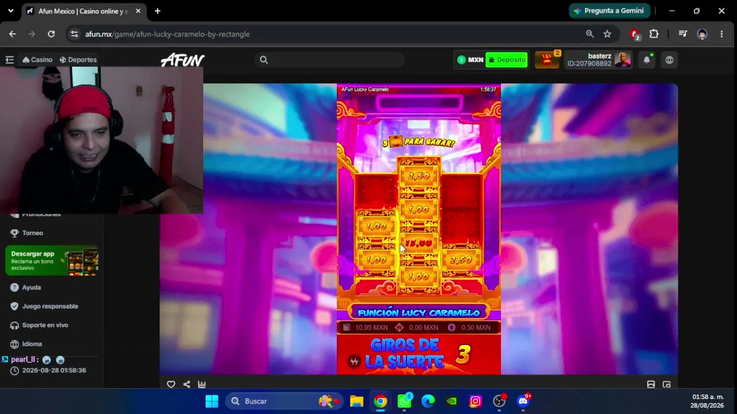Open the treasure chest rewards icon

coord(547,60)
